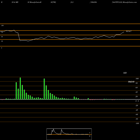Open the mini overview chart thumbnail
Viewport: 140px width, 140px height.
click(69, 134)
